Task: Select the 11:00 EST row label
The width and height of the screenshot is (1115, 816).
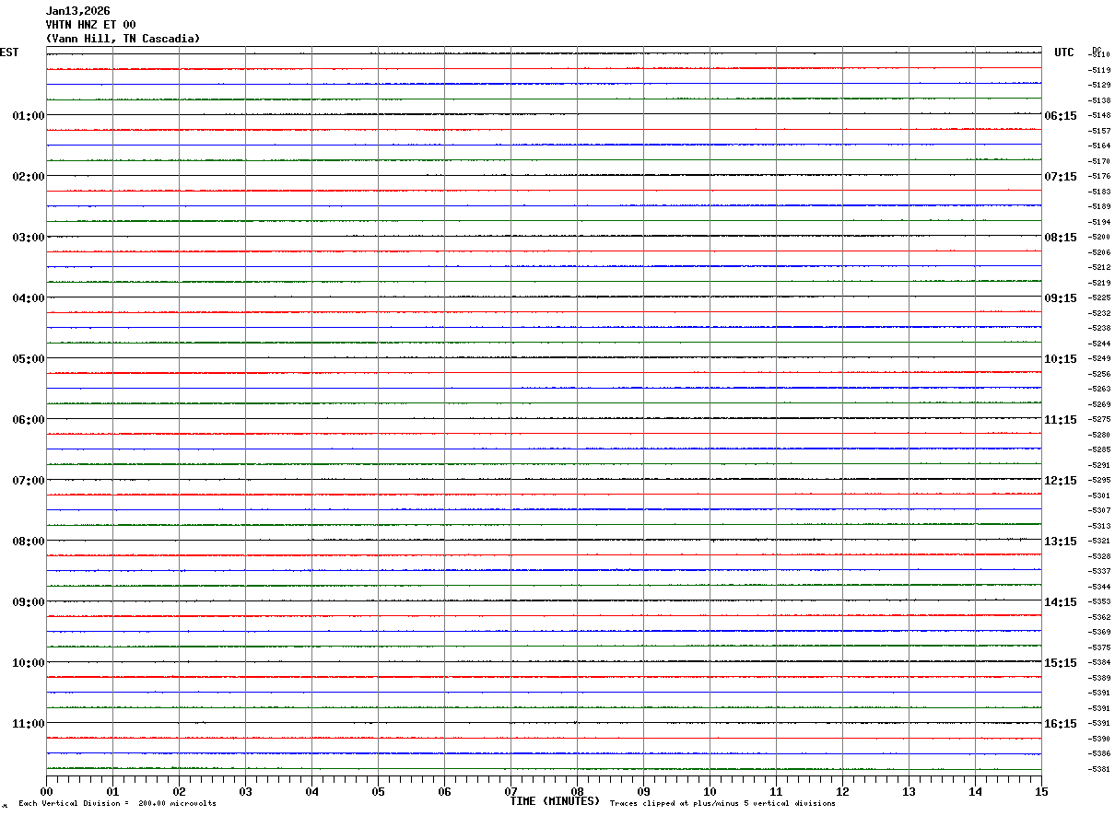Action: coord(28,724)
